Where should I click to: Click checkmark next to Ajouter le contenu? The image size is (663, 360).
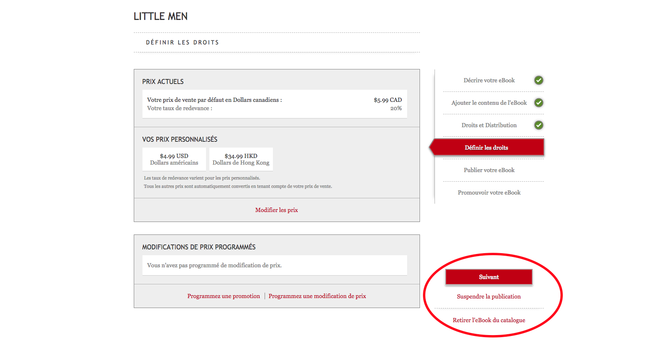538,103
